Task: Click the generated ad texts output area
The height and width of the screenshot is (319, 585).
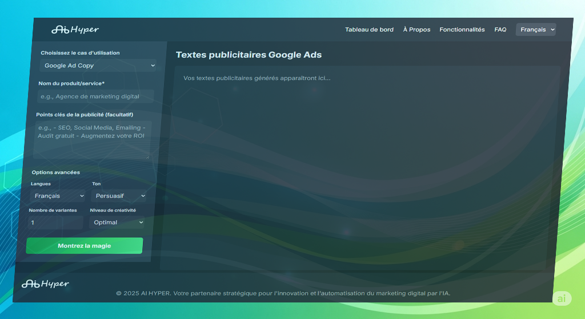Action: tap(360, 171)
